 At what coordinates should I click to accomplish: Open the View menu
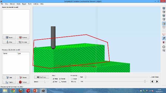pyautogui.click(x=6, y=4)
